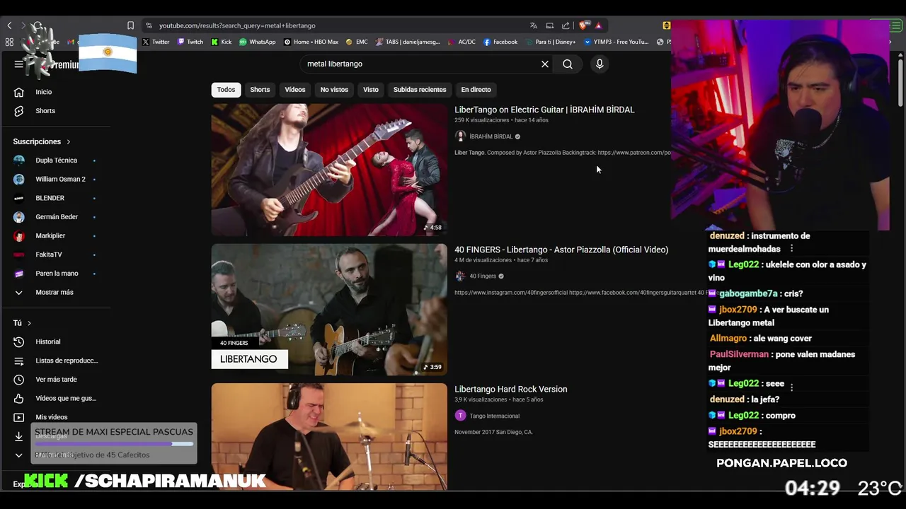Open the EMC bookmark
906x509 pixels.
(x=357, y=42)
